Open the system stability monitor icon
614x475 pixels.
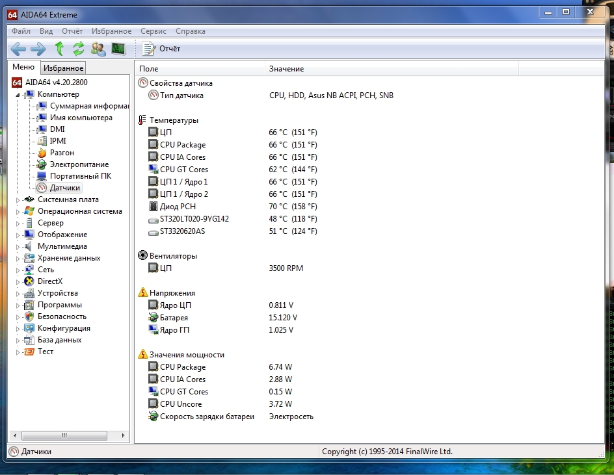pyautogui.click(x=118, y=49)
